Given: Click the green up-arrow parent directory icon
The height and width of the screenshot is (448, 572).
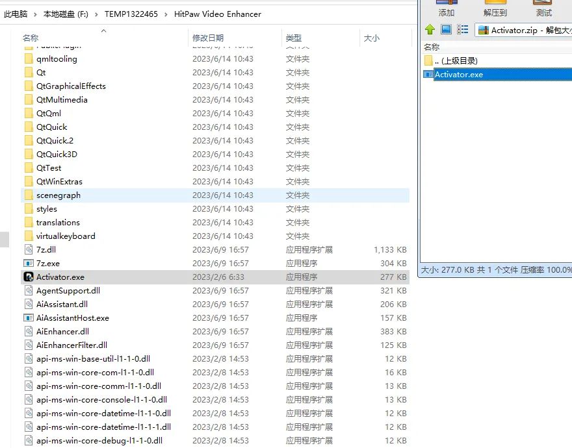Looking at the screenshot, I should (x=430, y=29).
